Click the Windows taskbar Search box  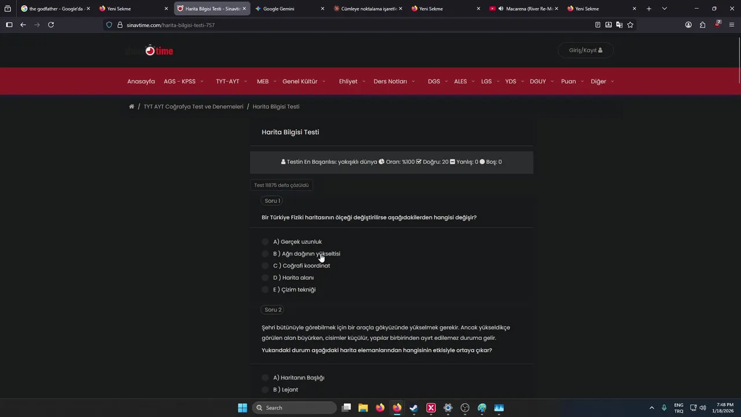[x=295, y=408]
